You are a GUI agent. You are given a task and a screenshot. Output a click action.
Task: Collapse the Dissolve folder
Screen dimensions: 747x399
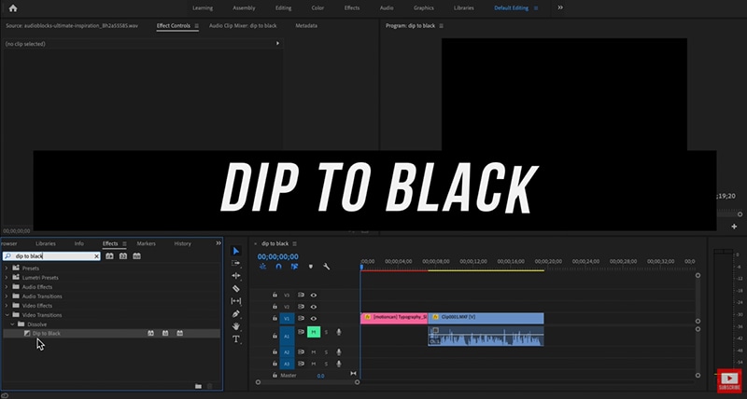(12, 324)
